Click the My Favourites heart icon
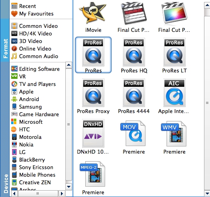The width and height of the screenshot is (210, 197). 14,14
